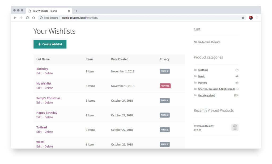Viewport: 272px width, 164px height.
Task: Open a new tab with the plus button
Action: (x=76, y=11)
